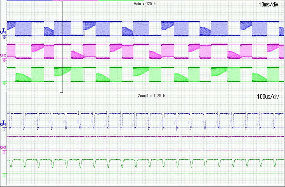Click the green ground marker in Zoom1 window
Viewport: 285px width, 187px height.
click(x=4, y=175)
